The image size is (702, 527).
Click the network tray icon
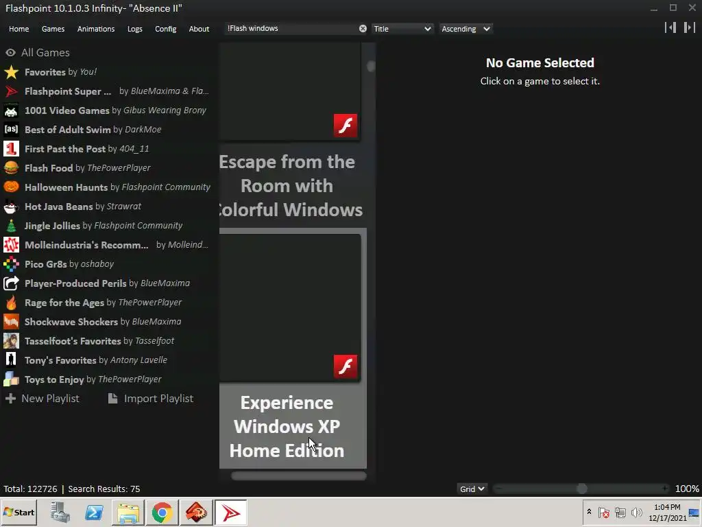click(x=620, y=512)
